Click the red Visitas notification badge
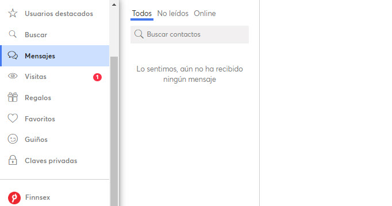 tap(98, 77)
